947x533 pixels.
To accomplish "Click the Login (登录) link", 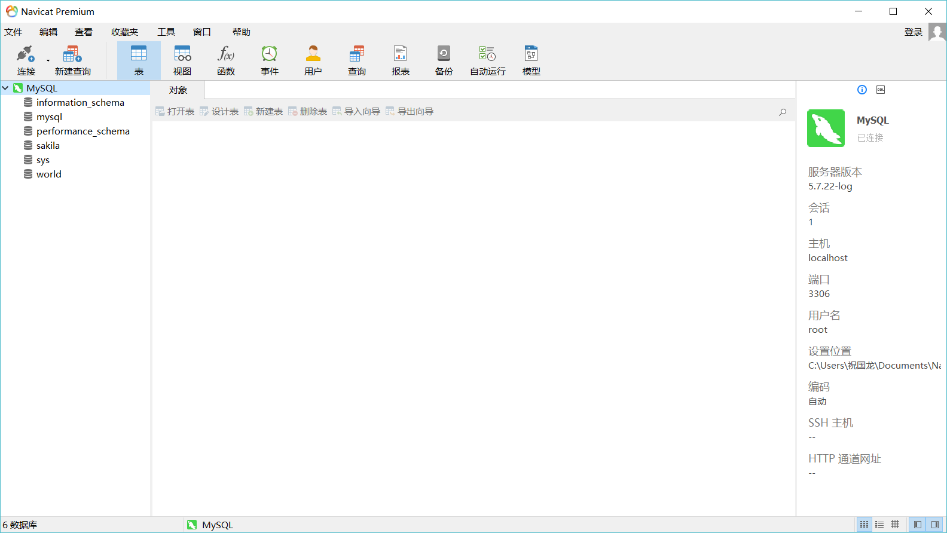I will [914, 32].
